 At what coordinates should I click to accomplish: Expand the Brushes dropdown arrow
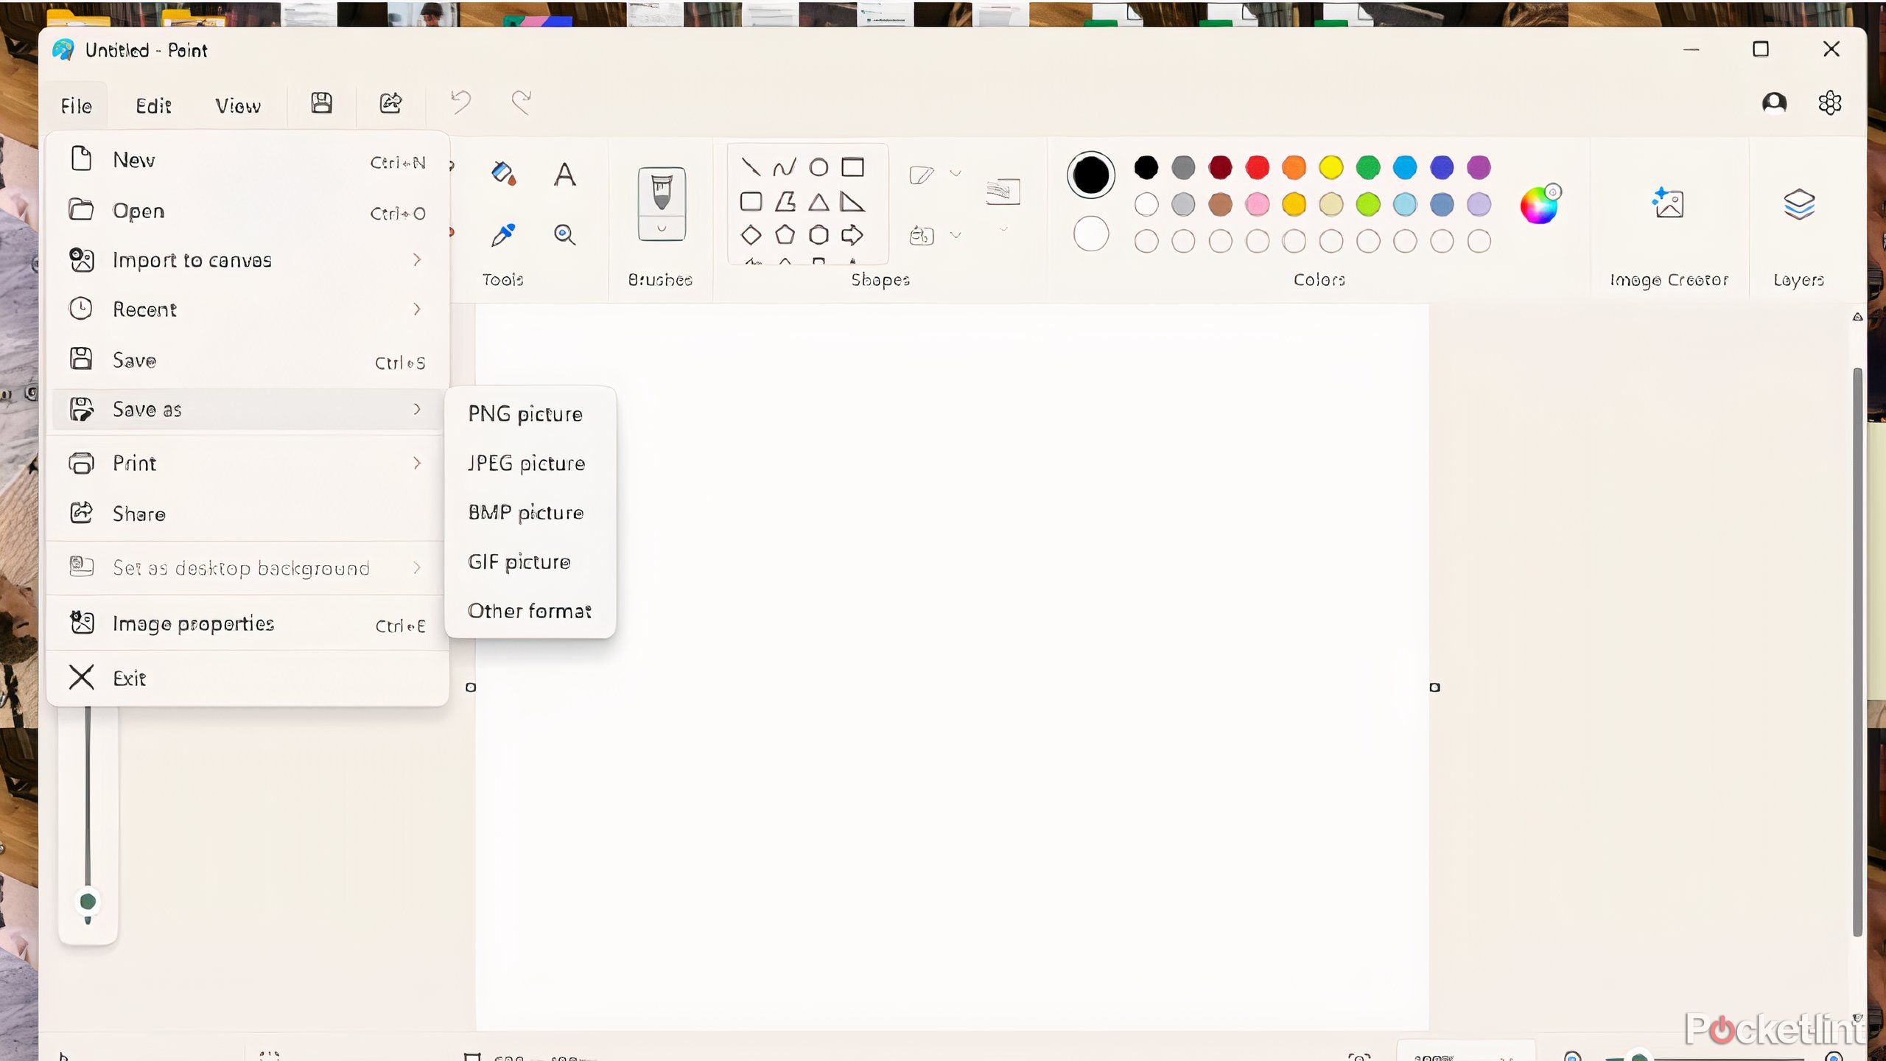(661, 229)
